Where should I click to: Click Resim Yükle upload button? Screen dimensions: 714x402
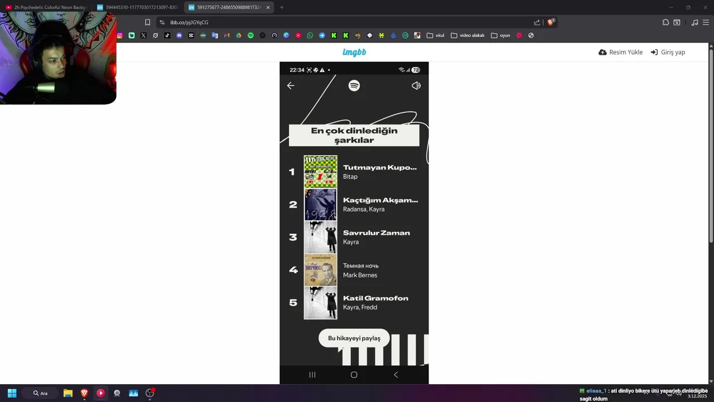(x=620, y=52)
